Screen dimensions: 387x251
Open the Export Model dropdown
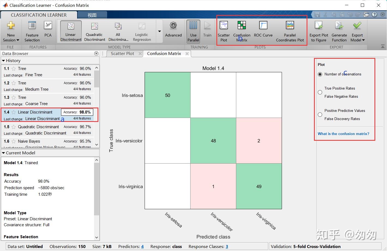click(357, 31)
